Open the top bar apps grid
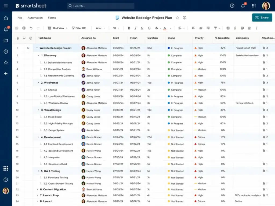This screenshot has height=206, width=275. [x=254, y=6]
